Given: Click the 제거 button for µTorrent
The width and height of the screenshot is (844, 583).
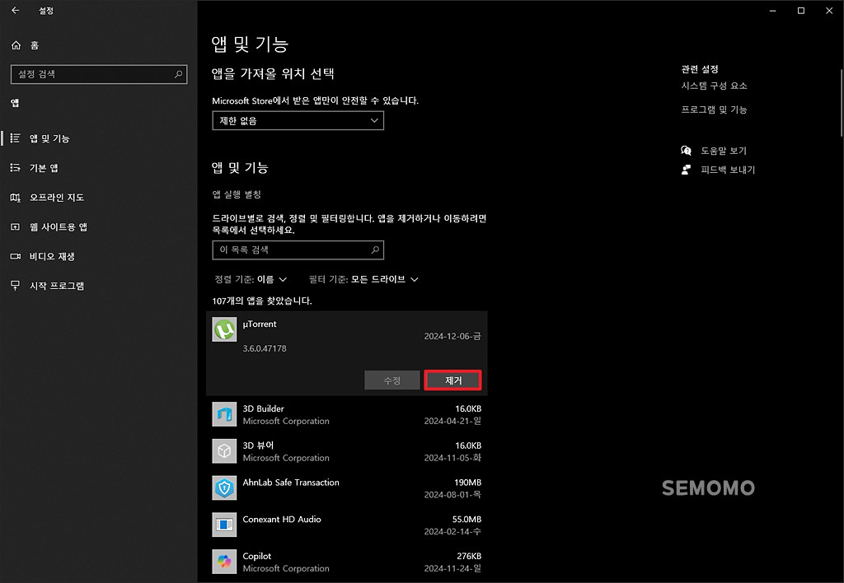Looking at the screenshot, I should tap(452, 380).
